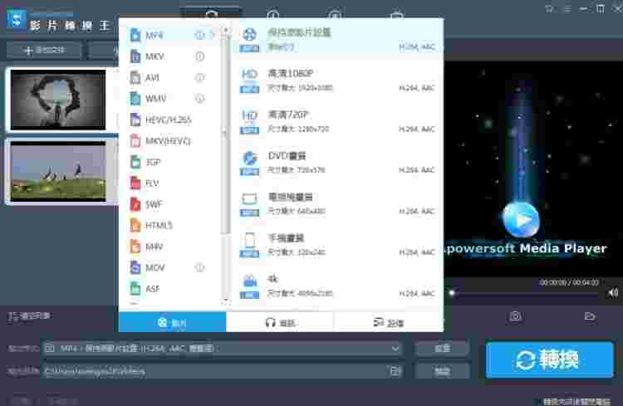Select the MKV(HEVC) format entry

172,140
